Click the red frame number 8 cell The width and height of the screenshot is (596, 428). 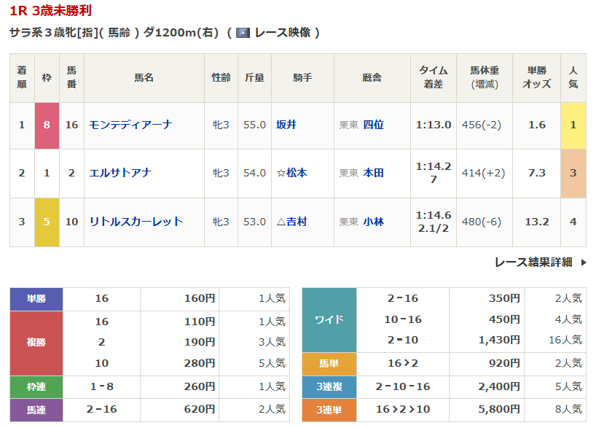click(x=47, y=125)
